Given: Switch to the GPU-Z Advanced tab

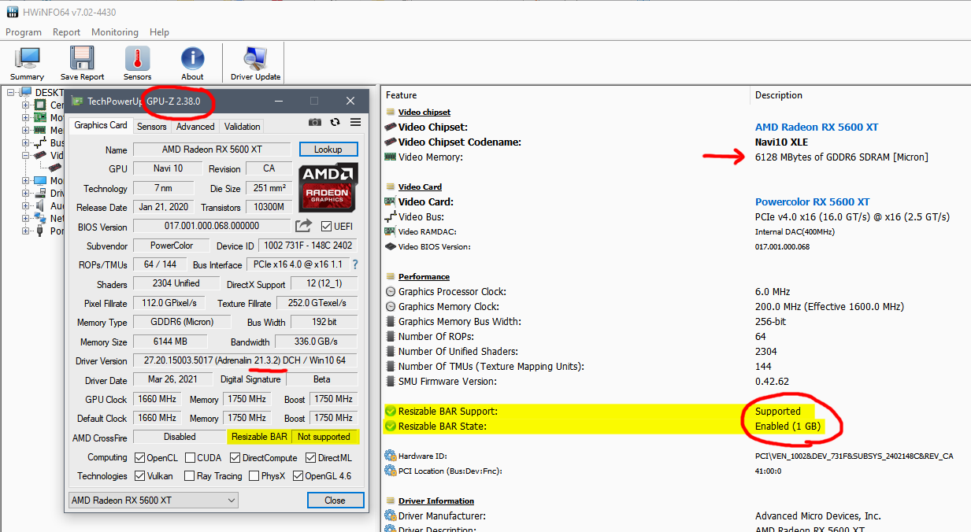Looking at the screenshot, I should (195, 126).
